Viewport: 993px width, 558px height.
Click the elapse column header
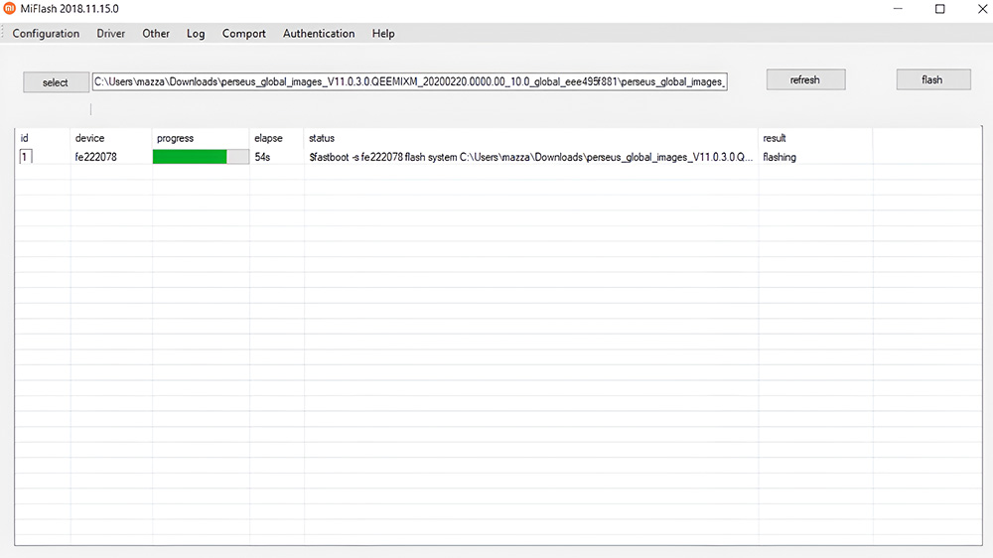pos(268,138)
